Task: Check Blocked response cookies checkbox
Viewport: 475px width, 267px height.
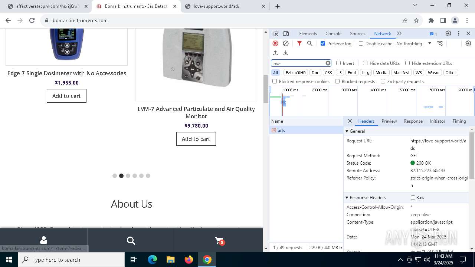Action: pos(275,81)
